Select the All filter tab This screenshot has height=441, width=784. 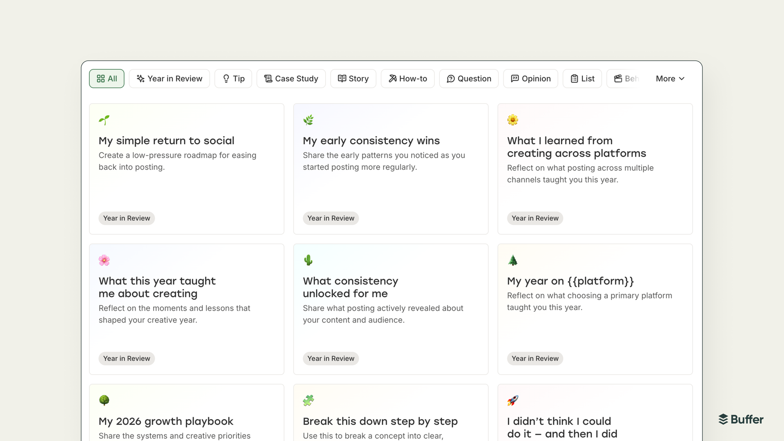107,79
